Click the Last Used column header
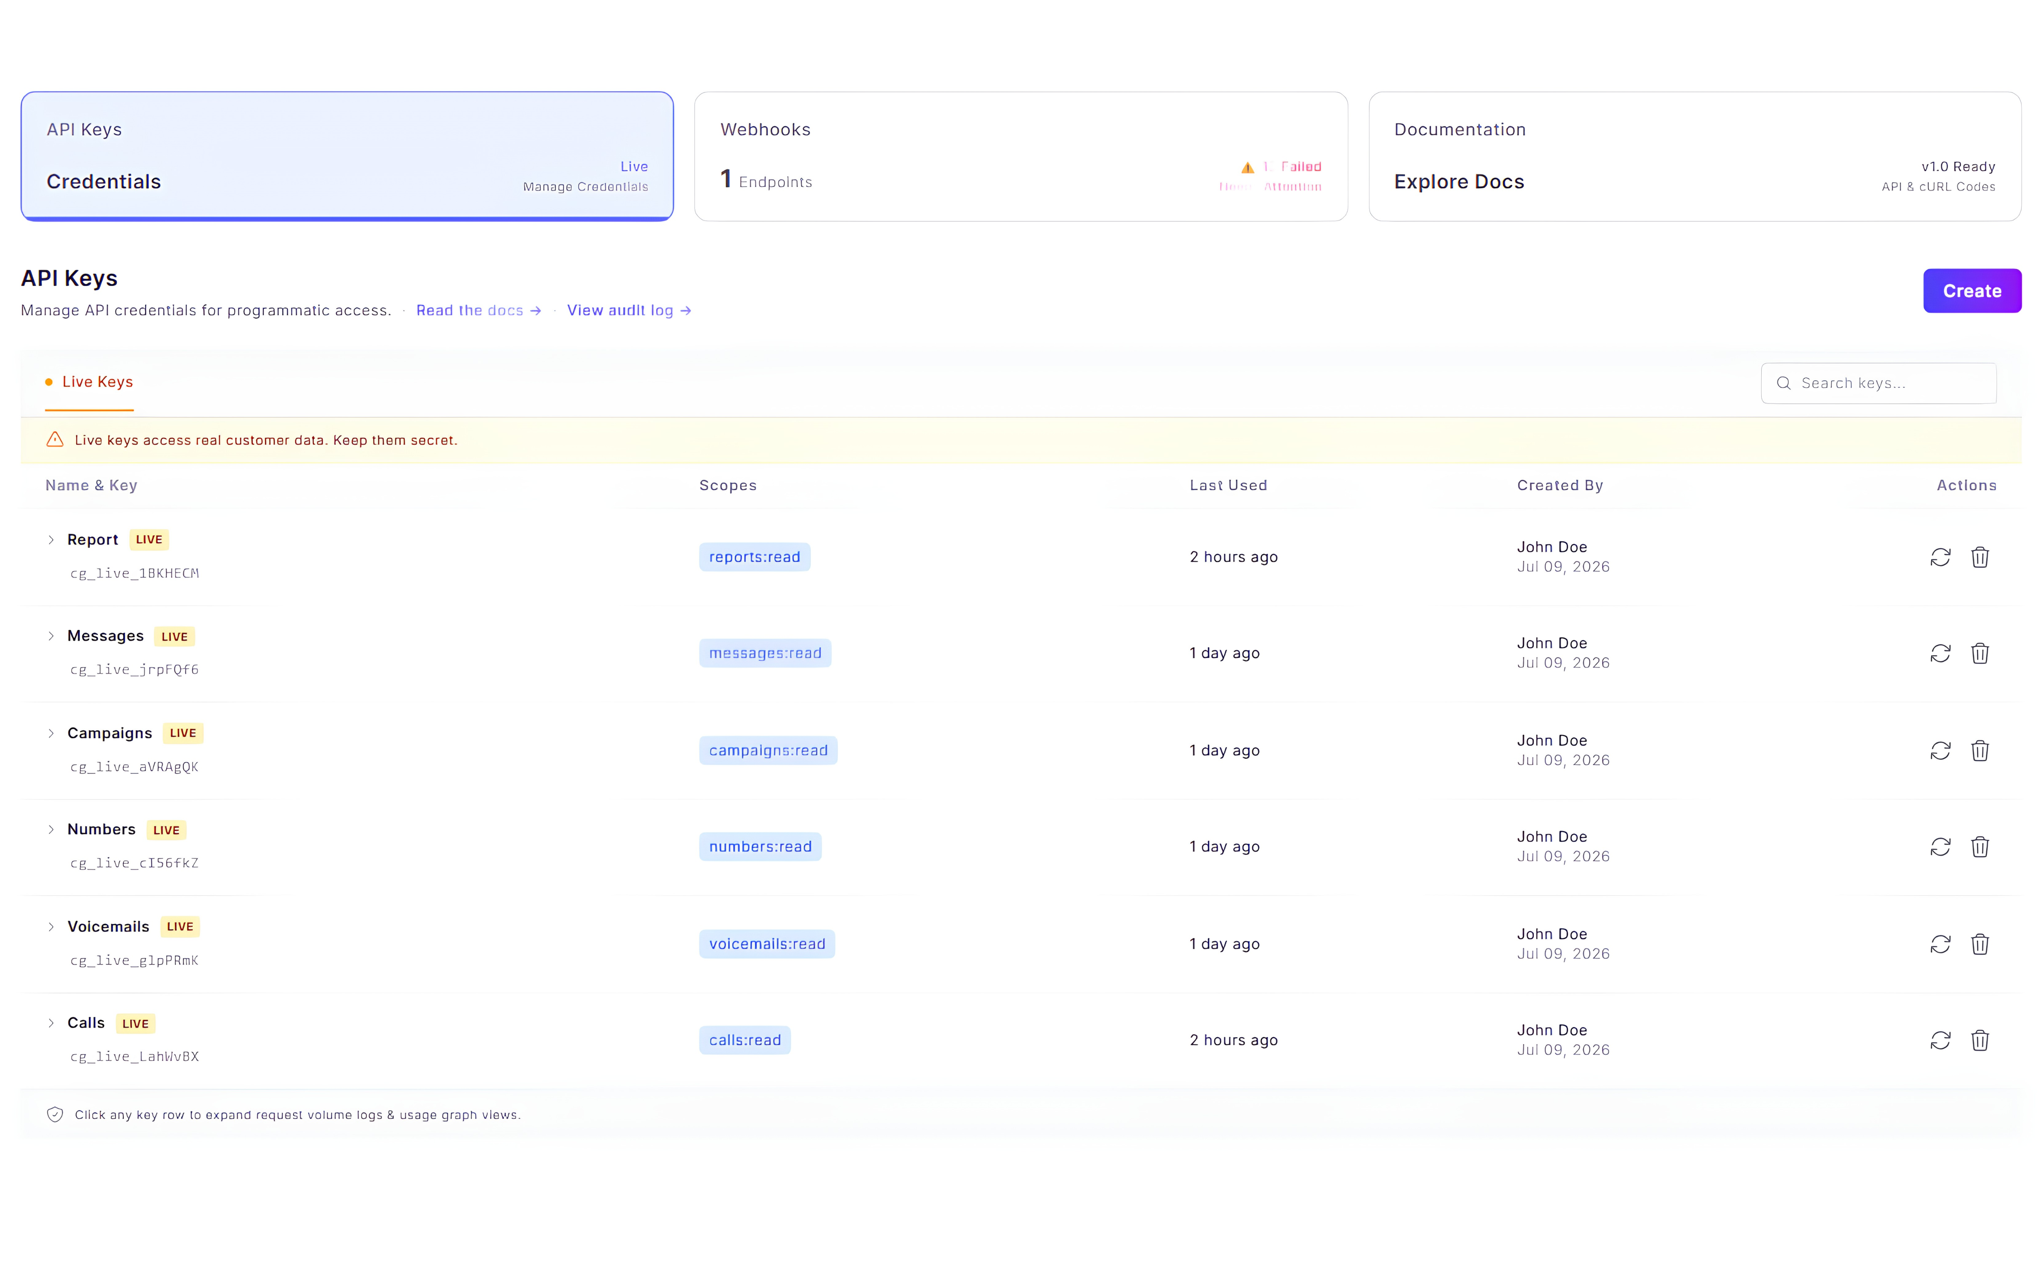Screen dimensions: 2038x1273 tap(1228, 486)
